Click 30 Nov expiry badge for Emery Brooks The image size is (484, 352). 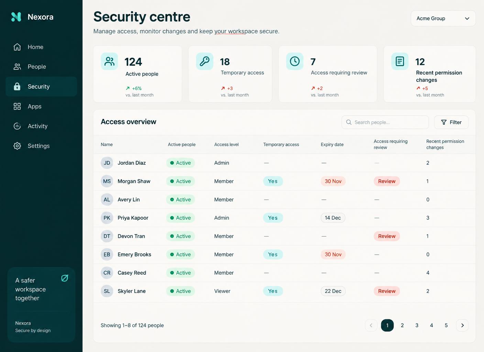[333, 254]
